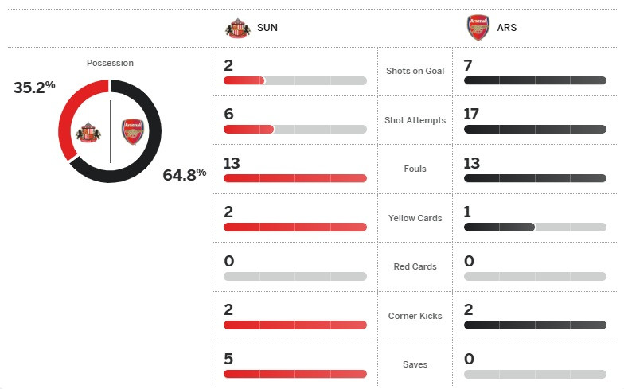Click the Possession chart title
The width and height of the screenshot is (624, 389).
110,63
